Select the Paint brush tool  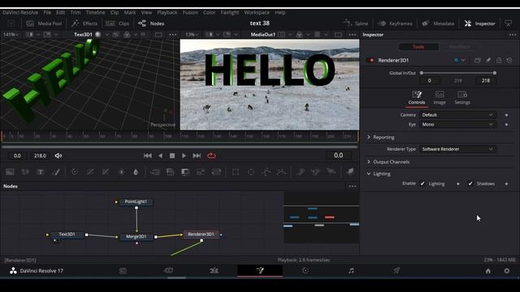(x=56, y=172)
